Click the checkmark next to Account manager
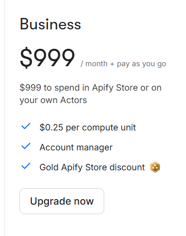The height and width of the screenshot is (236, 186). pyautogui.click(x=26, y=146)
